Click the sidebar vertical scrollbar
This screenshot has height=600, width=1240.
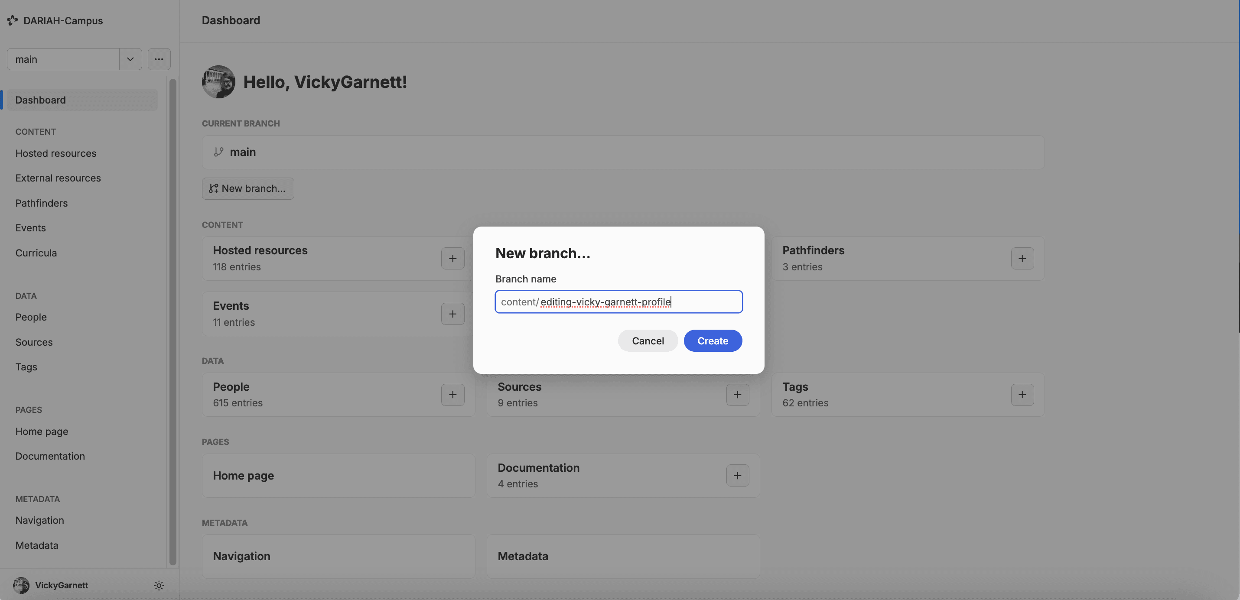pyautogui.click(x=173, y=321)
